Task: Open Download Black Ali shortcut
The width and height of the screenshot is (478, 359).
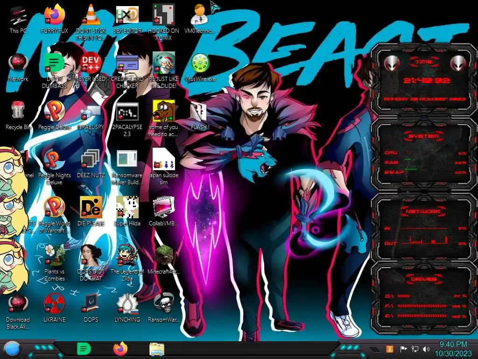Action: pos(18,311)
